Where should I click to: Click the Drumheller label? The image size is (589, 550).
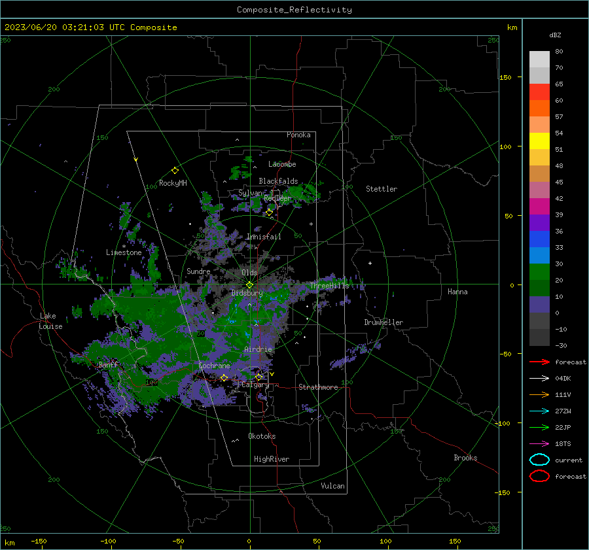[x=384, y=322]
